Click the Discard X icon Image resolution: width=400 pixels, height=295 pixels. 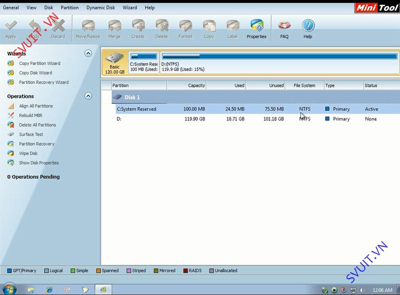pos(58,26)
